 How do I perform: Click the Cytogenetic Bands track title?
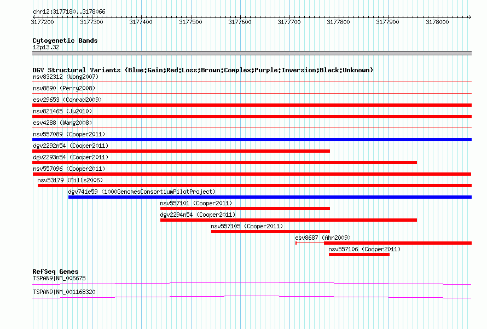(x=65, y=41)
